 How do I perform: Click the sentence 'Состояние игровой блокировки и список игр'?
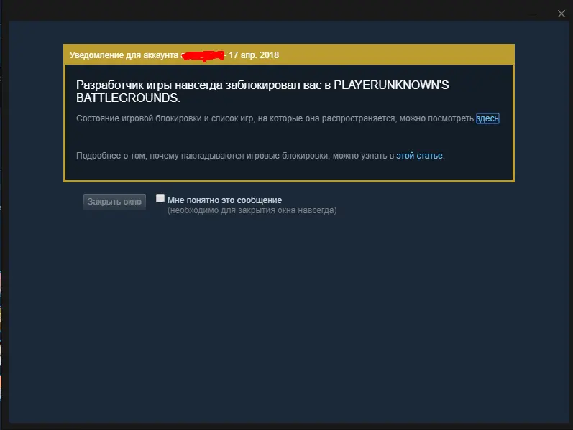[x=165, y=118]
